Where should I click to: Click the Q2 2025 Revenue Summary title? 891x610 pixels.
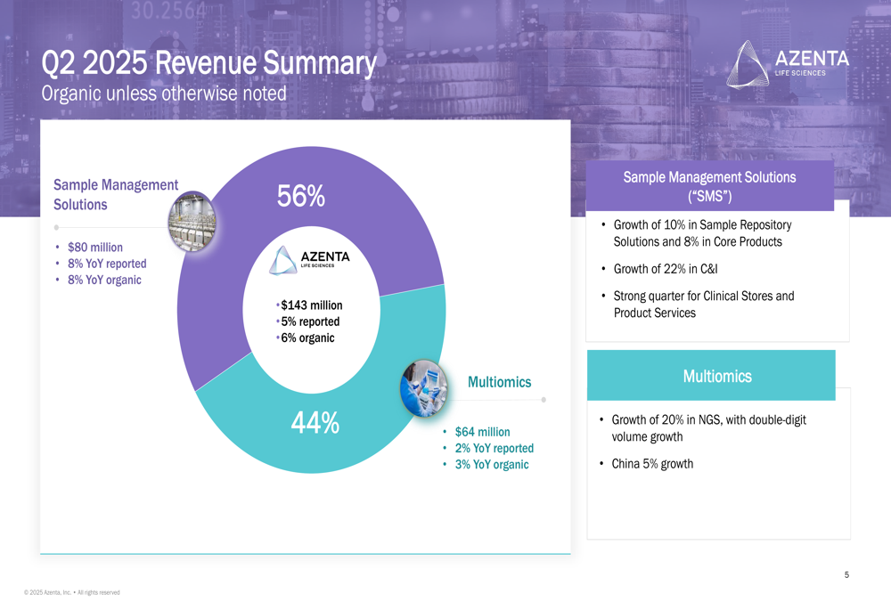208,63
